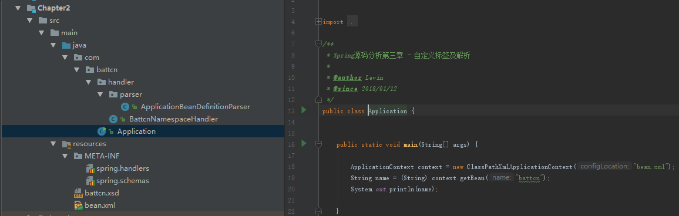The height and width of the screenshot is (216, 679).
Task: Collapse the resources folder arrow
Action: pos(53,144)
